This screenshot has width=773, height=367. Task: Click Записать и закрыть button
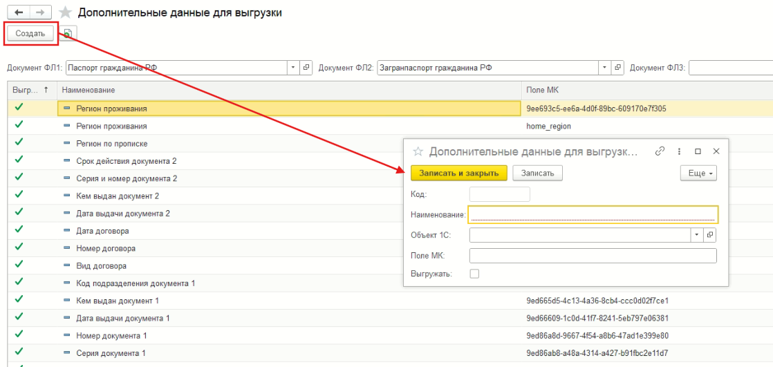(459, 173)
